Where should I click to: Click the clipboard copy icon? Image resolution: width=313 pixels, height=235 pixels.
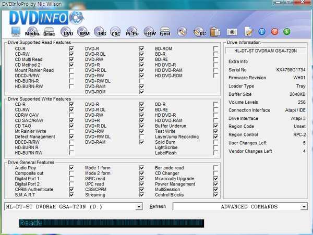tap(215, 31)
